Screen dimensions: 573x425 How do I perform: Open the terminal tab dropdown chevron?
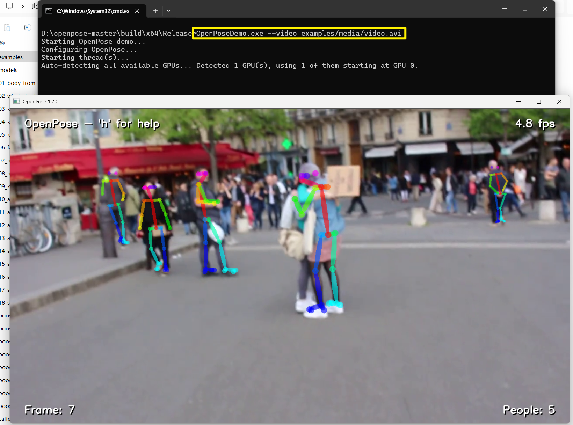(169, 11)
